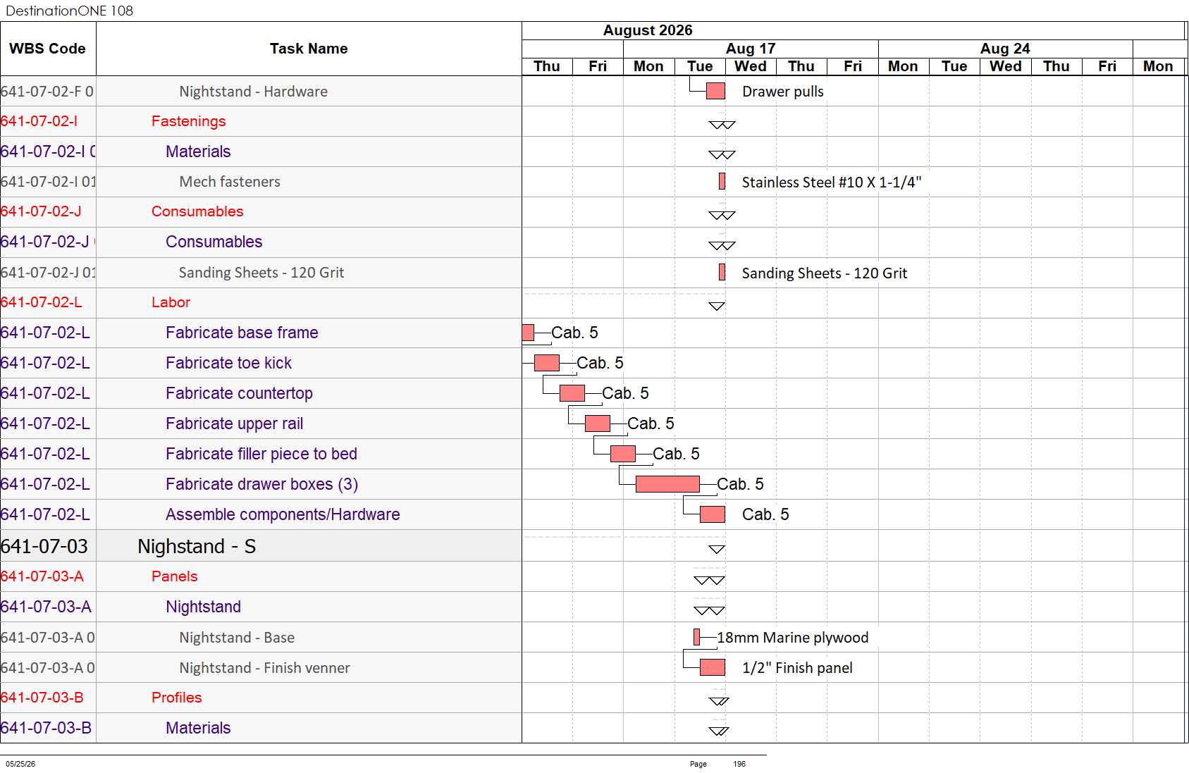Select the Fabricate filler piece to bed bar
1189x773 pixels.
623,454
